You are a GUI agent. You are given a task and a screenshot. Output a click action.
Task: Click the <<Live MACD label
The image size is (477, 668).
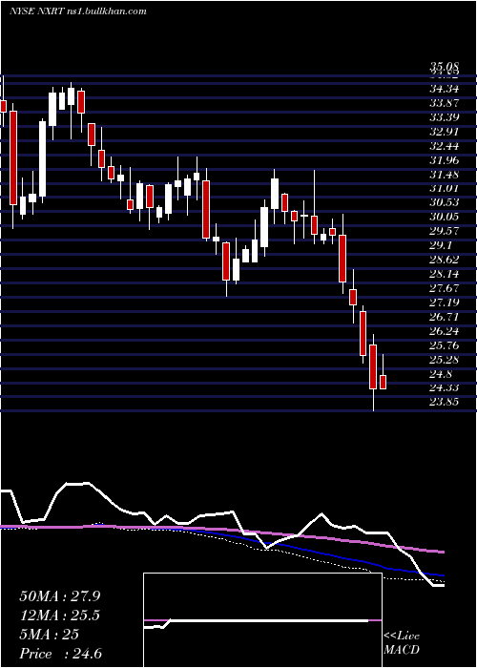[402, 643]
